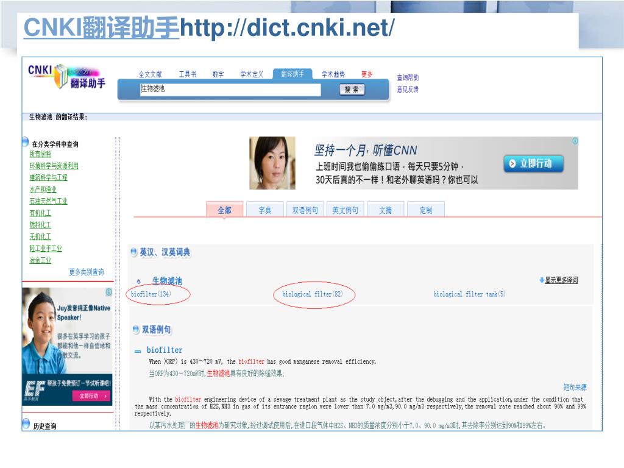
Task: Open the 查询帮助 link
Action: [408, 77]
